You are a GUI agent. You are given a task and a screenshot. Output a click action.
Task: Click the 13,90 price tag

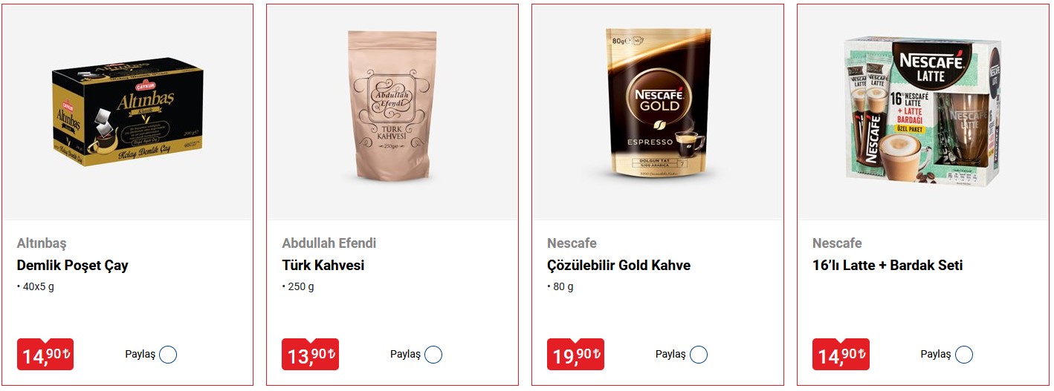point(311,355)
